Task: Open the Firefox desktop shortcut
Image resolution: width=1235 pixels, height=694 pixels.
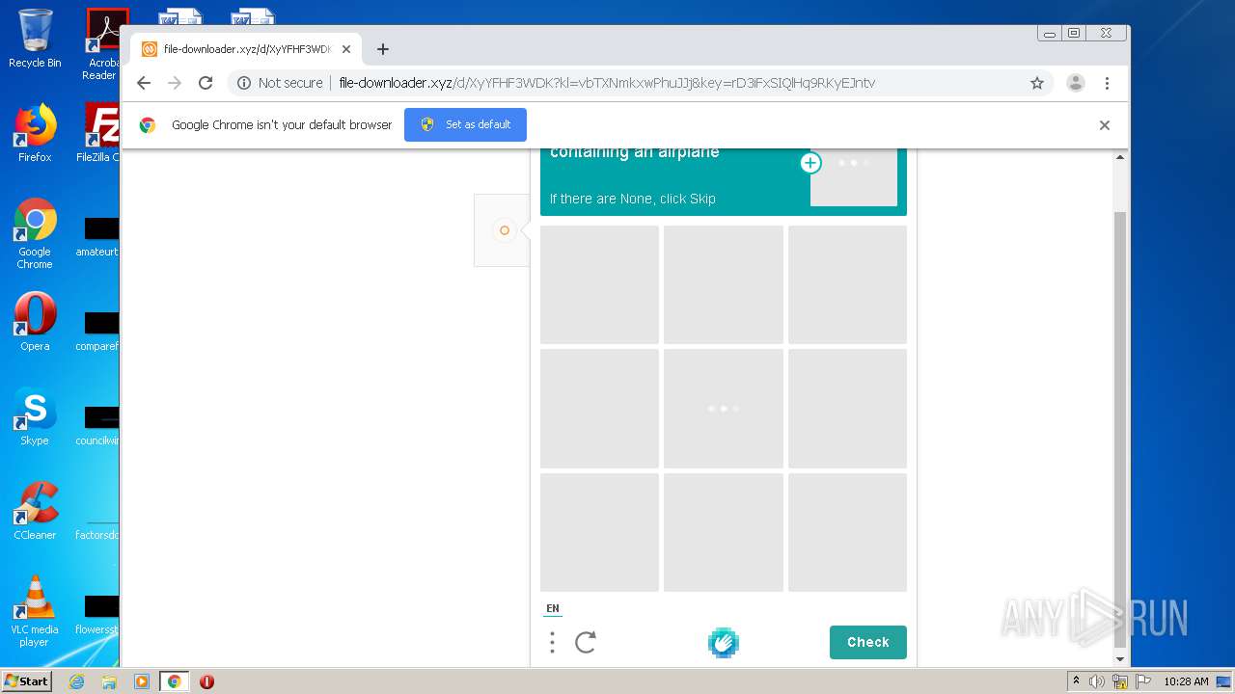Action: point(35,133)
